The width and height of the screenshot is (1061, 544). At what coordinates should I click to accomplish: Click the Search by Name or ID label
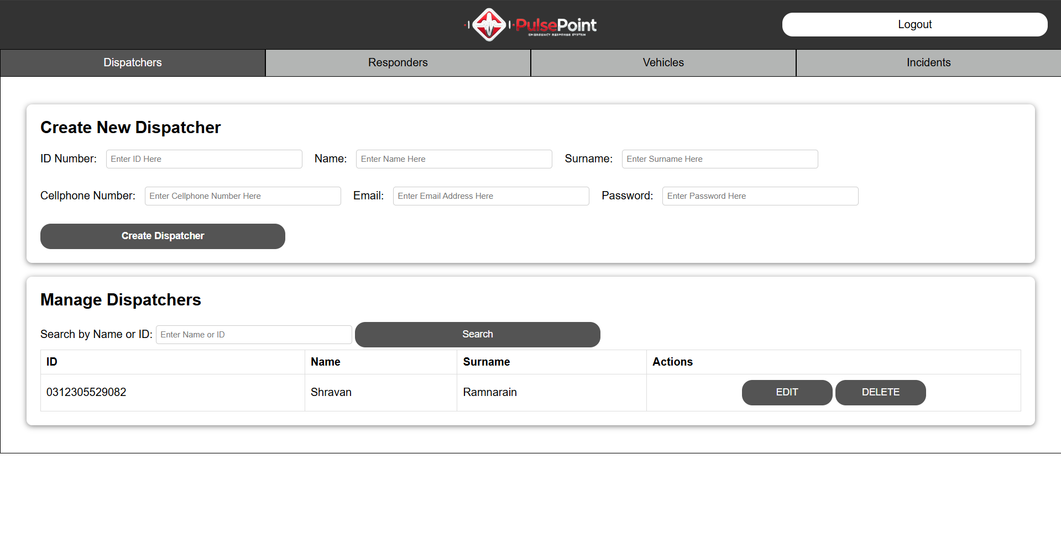click(96, 335)
